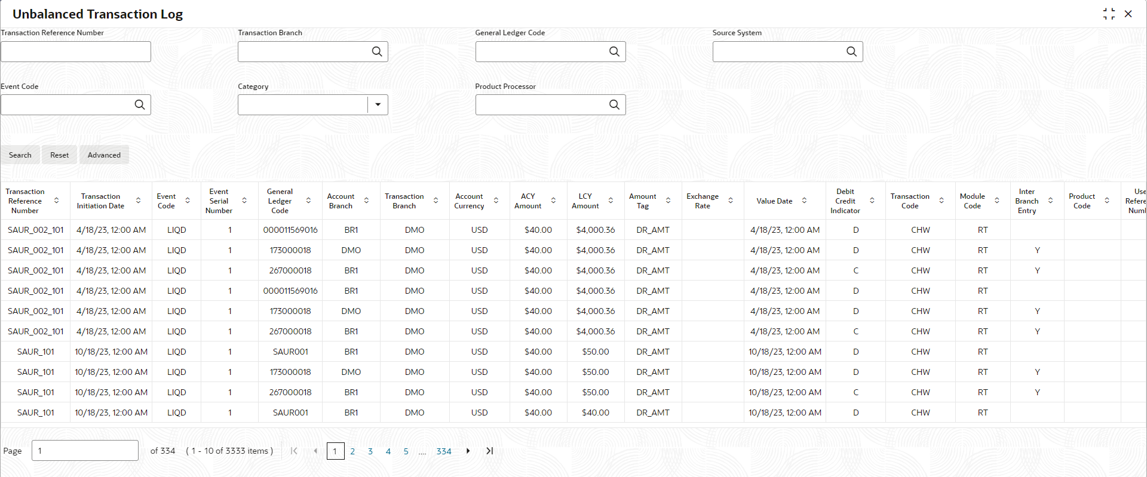Image resolution: width=1147 pixels, height=477 pixels.
Task: Go to page 2
Action: tap(352, 451)
